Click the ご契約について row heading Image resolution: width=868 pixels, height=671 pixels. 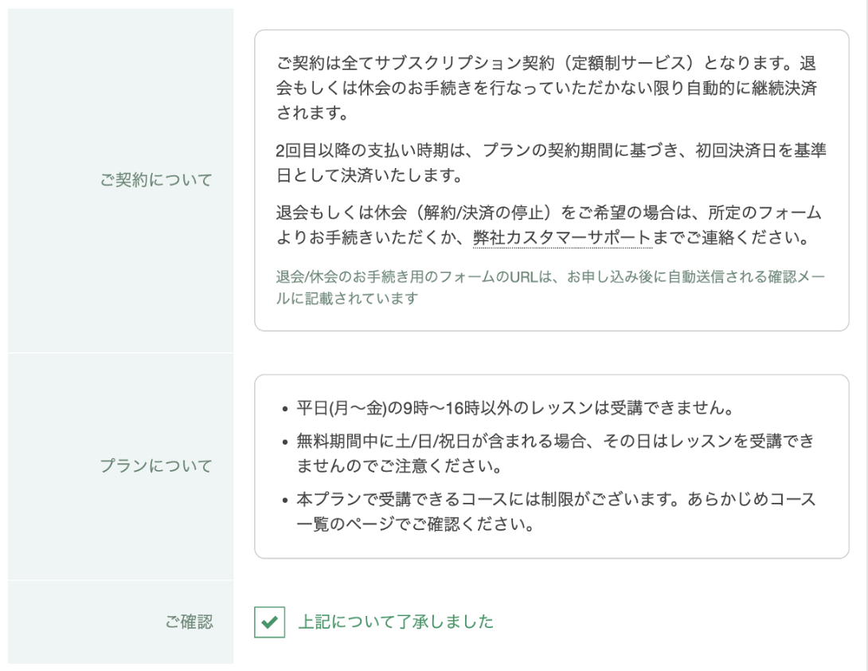click(156, 180)
